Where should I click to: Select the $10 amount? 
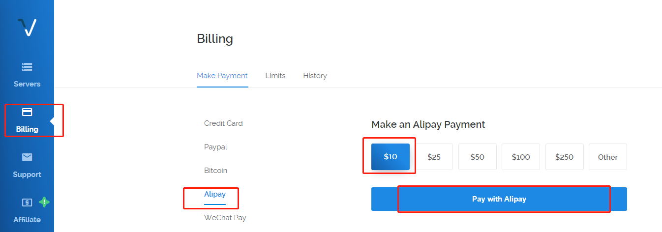coord(391,157)
